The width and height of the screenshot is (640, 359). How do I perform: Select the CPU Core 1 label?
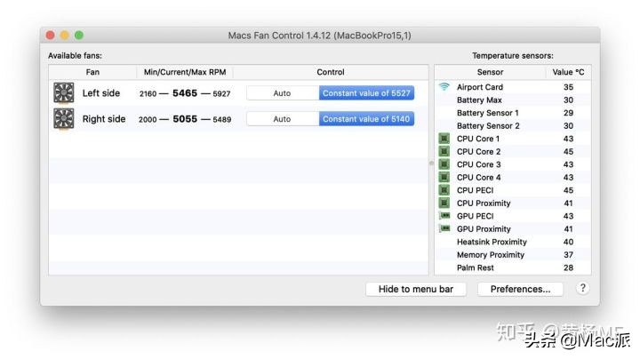tap(478, 139)
